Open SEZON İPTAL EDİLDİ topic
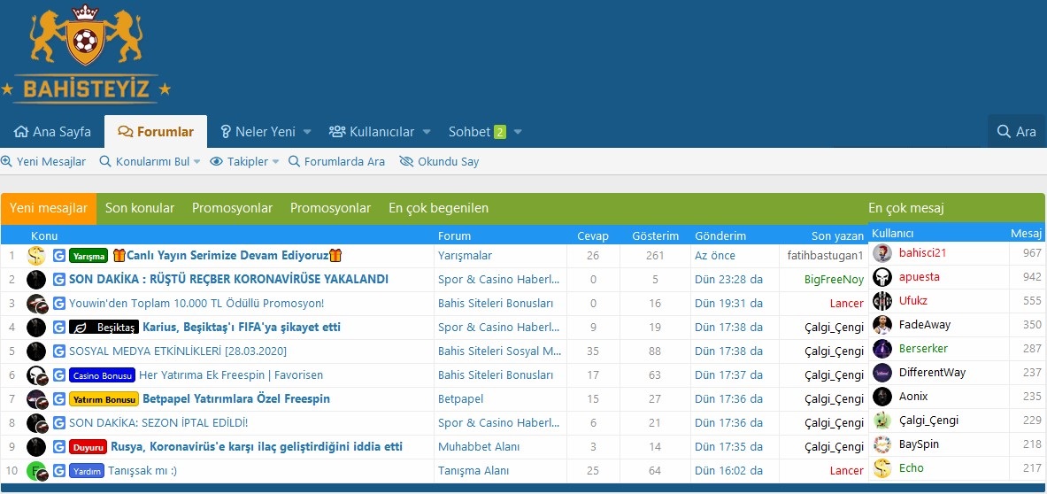 (x=158, y=423)
